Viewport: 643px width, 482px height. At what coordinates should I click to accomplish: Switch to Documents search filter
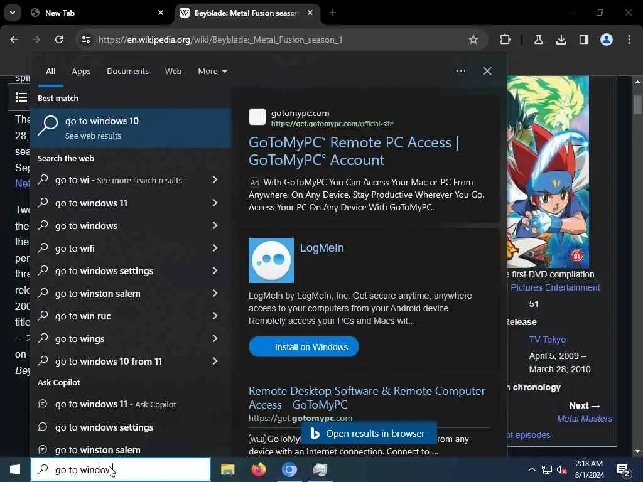point(127,72)
